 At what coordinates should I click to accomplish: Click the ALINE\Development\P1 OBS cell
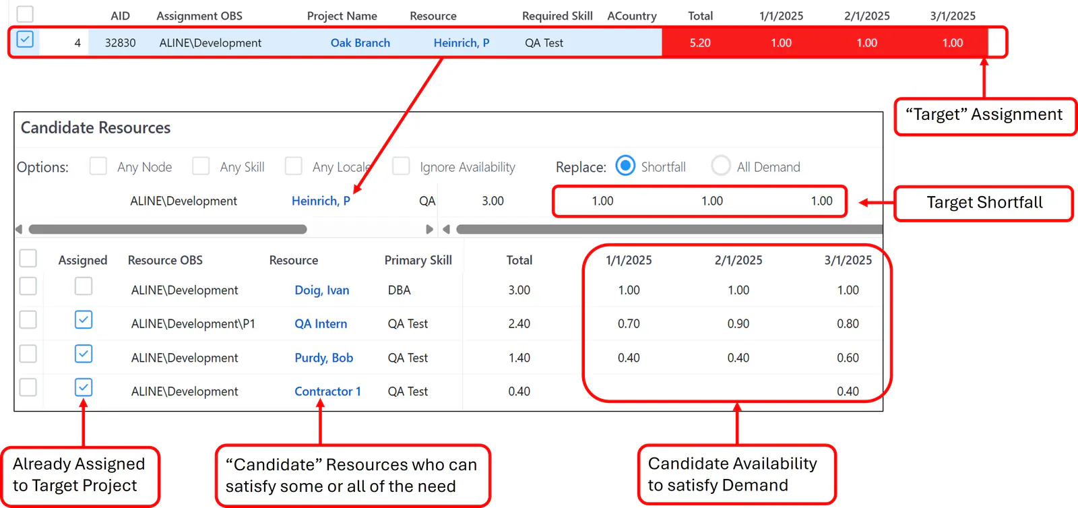pyautogui.click(x=193, y=324)
